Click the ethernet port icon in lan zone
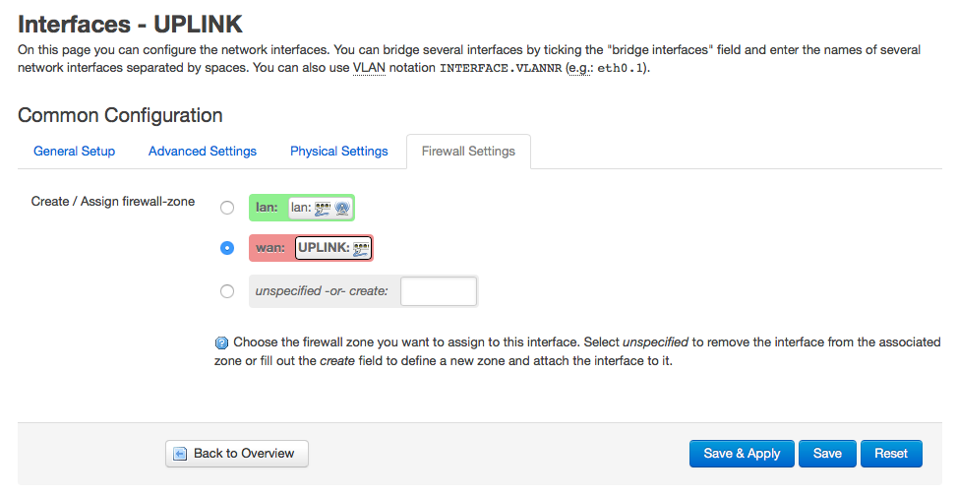Viewport: 957px width, 497px height. [x=323, y=209]
